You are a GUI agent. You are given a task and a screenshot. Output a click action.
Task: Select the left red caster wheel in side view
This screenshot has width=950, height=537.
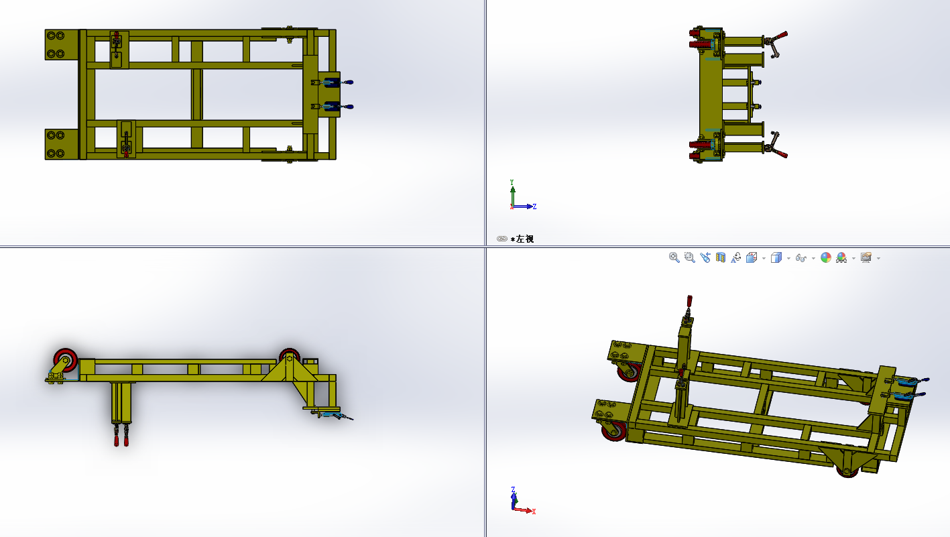coord(66,359)
